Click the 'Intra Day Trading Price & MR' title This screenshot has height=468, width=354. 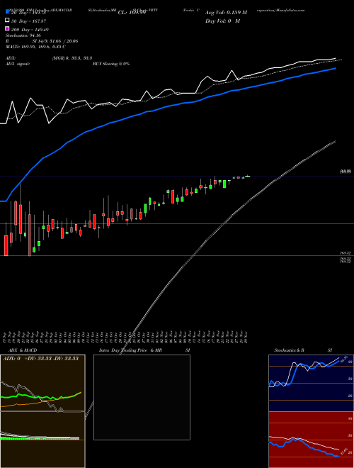pyautogui.click(x=130, y=350)
